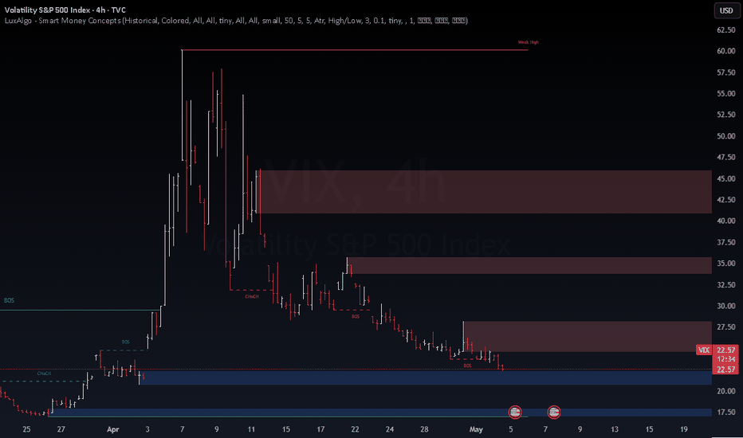Open the first US flag economic event icon
743x438 pixels.
tap(515, 412)
